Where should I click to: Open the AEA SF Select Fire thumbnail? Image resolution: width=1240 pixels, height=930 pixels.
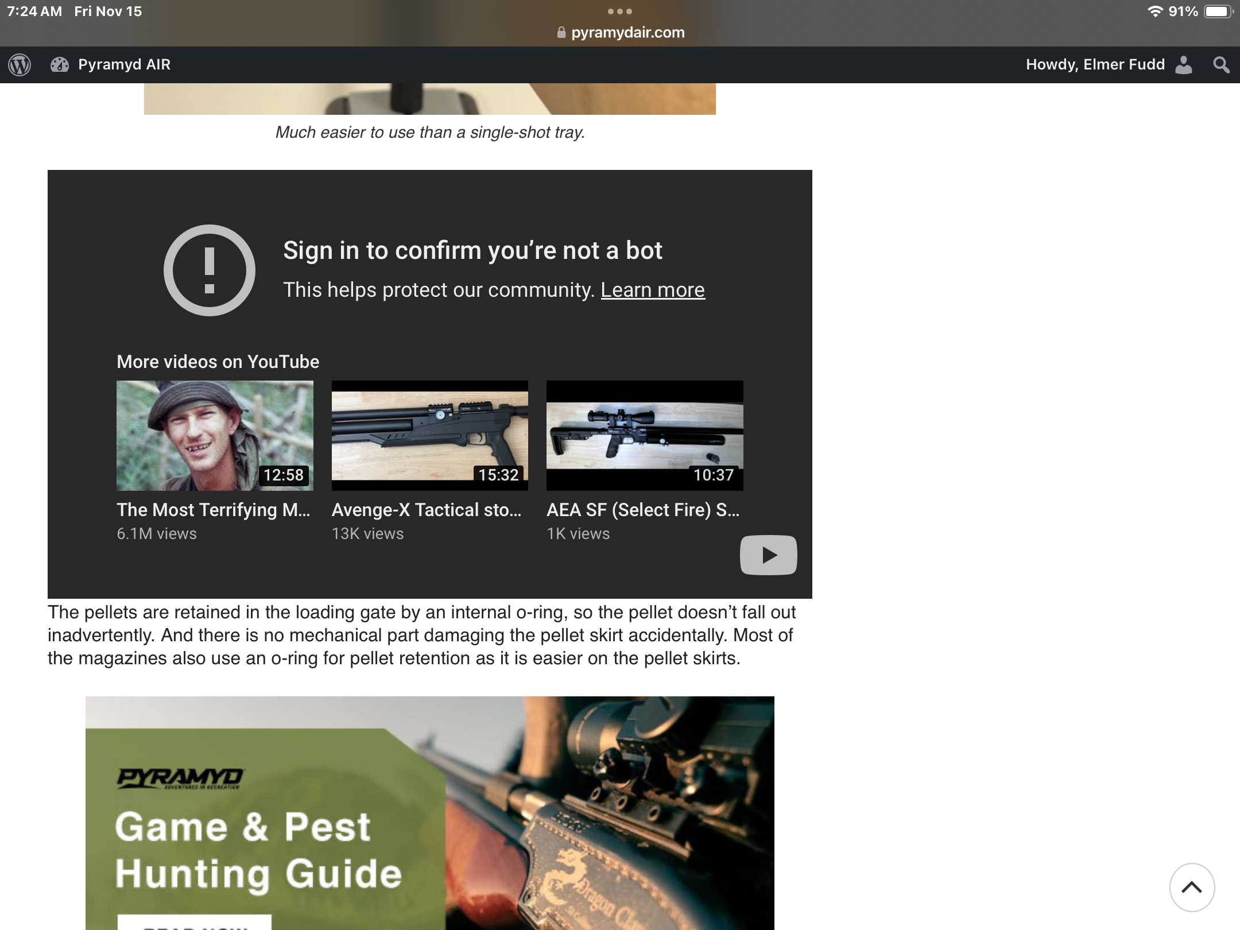[x=645, y=436]
